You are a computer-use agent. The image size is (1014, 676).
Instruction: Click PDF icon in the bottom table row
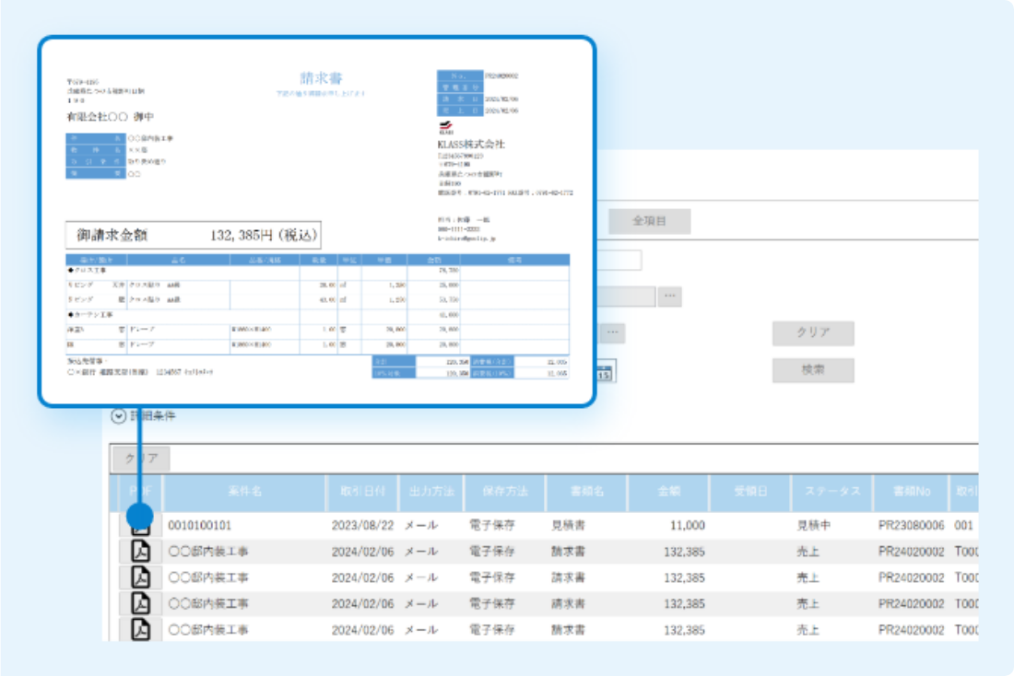click(x=141, y=629)
